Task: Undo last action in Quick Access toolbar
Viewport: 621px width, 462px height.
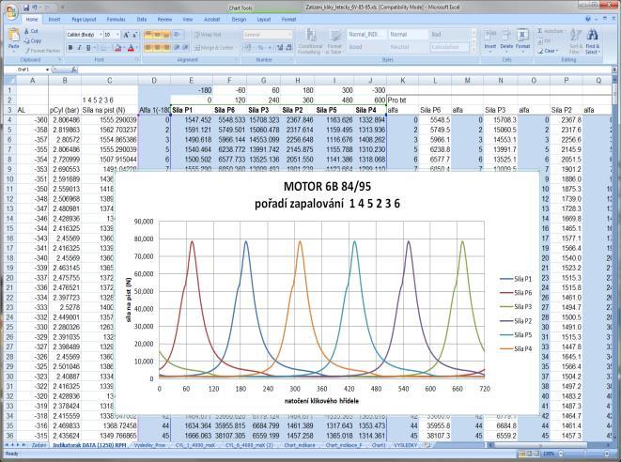Action: 36,8
